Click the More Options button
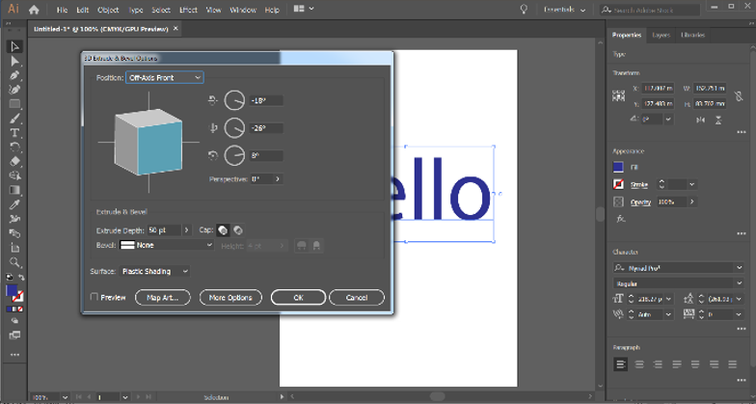The height and width of the screenshot is (404, 756). point(230,297)
